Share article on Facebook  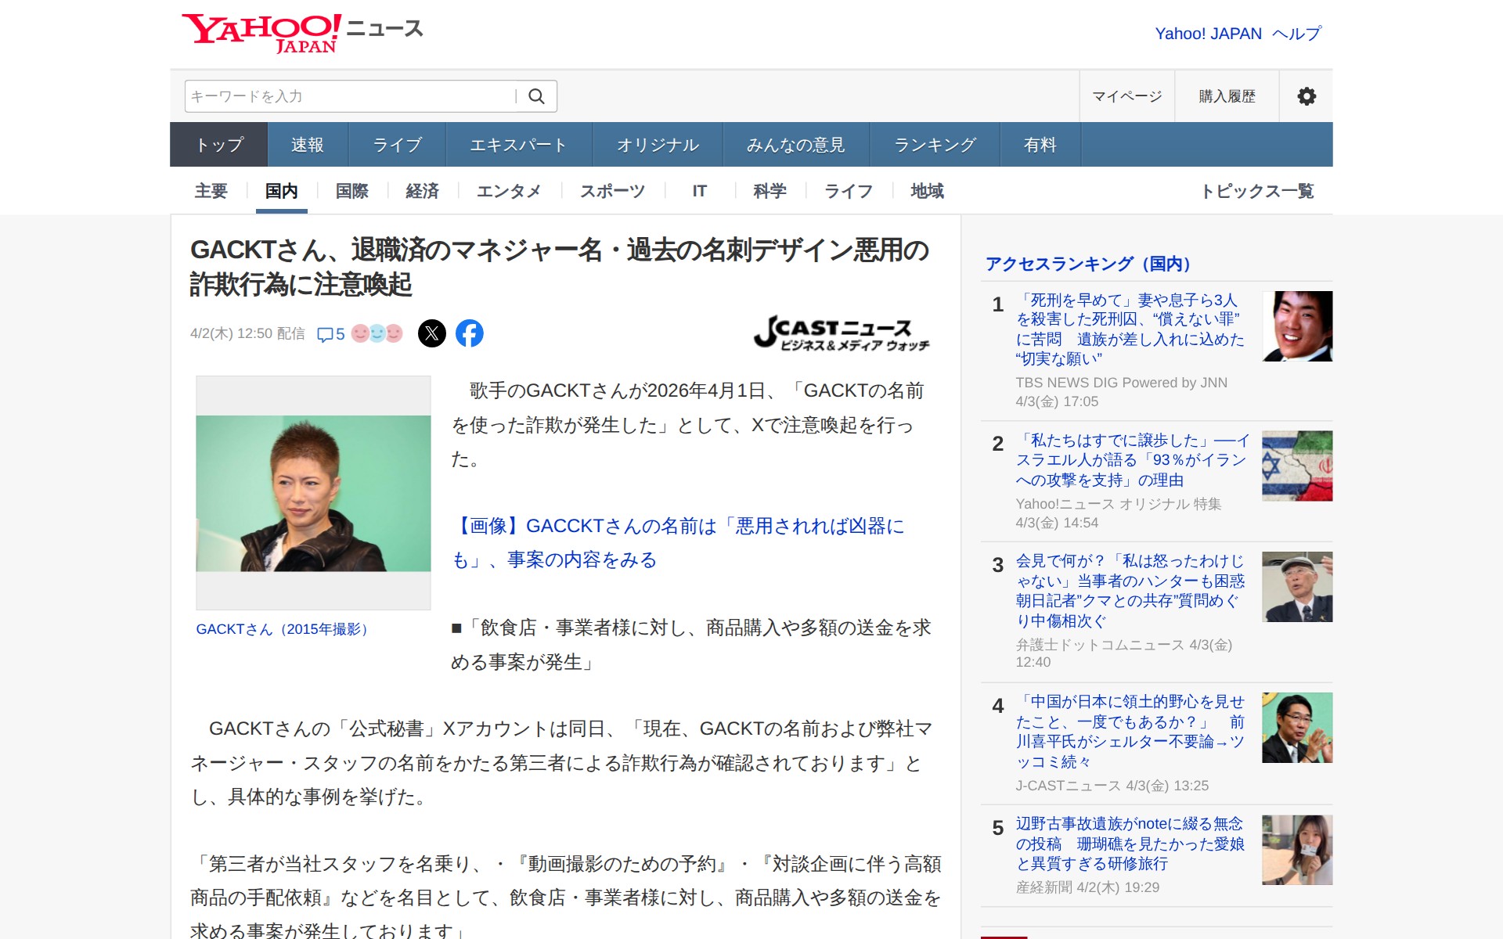click(470, 333)
